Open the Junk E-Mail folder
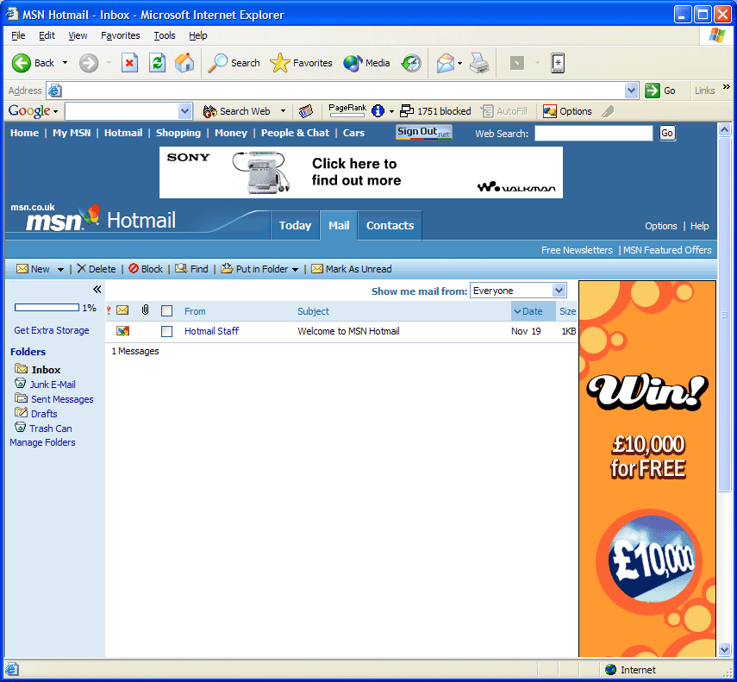This screenshot has height=682, width=737. pyautogui.click(x=53, y=385)
